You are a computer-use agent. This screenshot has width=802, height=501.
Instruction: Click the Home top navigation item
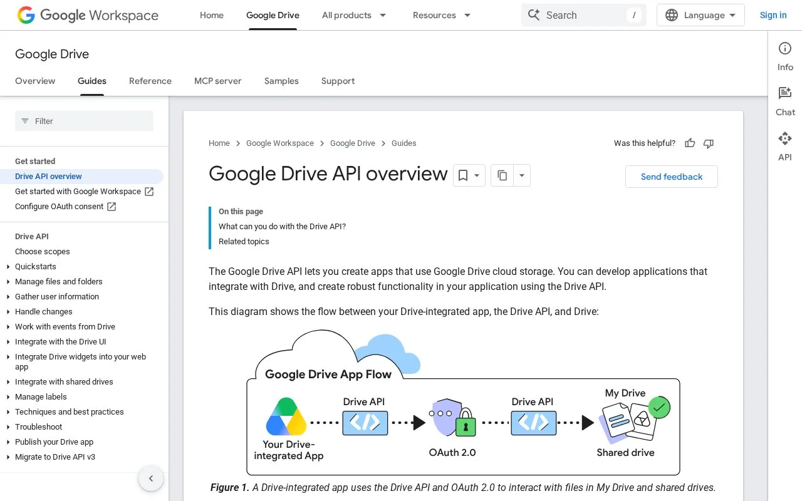click(212, 15)
